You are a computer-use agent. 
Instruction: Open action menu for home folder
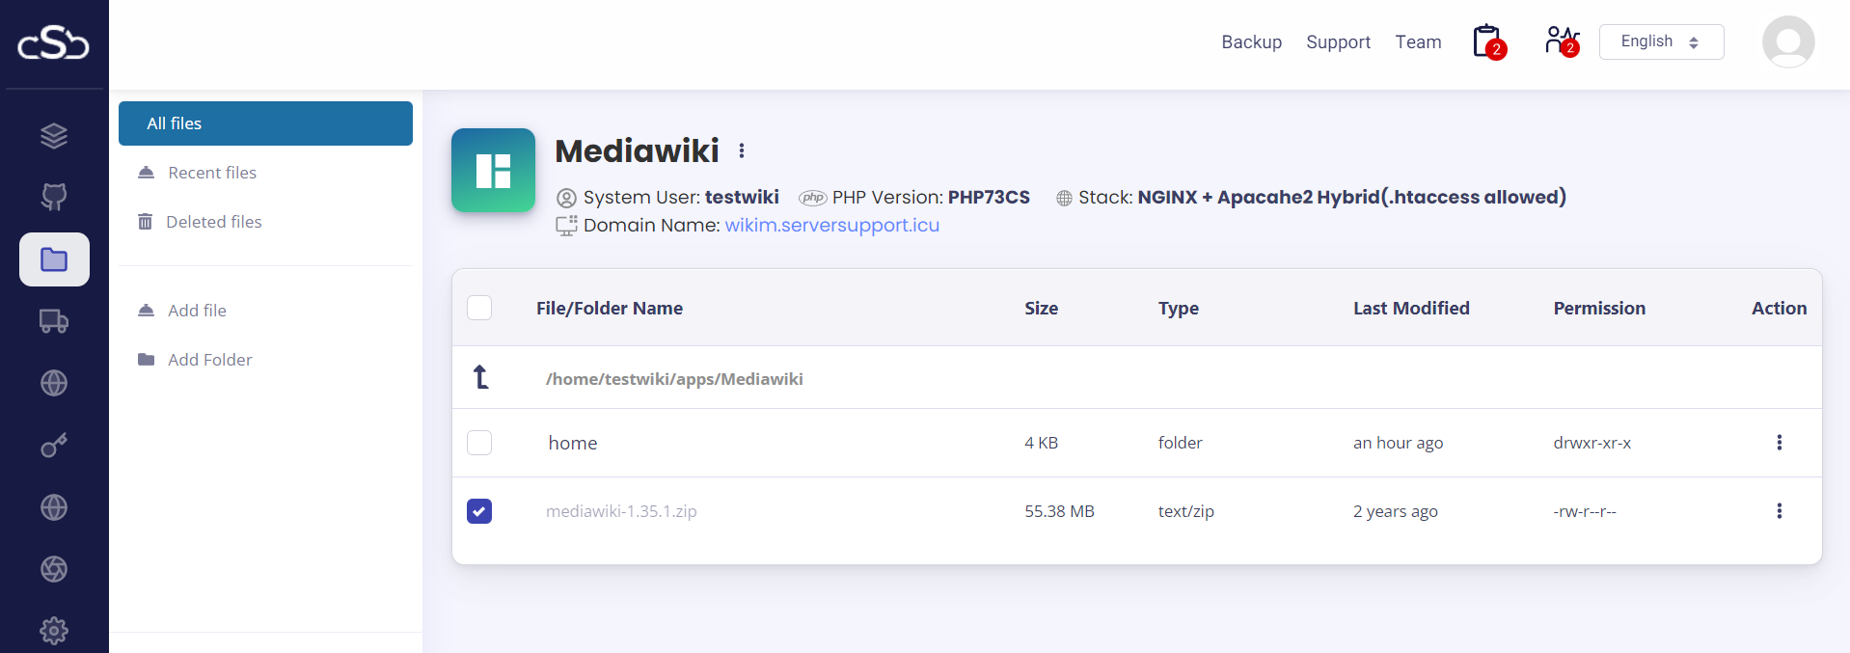[x=1779, y=443]
